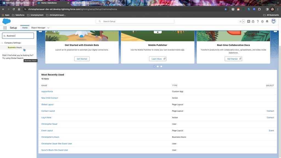The height and width of the screenshot is (158, 281).
Task: Click the Favorites star icon
Action: [x=240, y=21]
